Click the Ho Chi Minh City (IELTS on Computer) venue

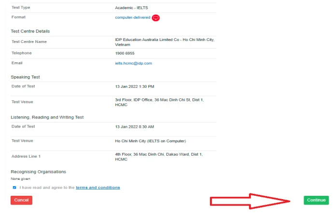pos(150,141)
